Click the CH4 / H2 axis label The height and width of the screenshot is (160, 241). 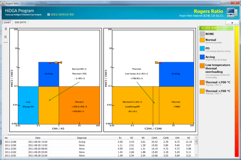(58, 129)
